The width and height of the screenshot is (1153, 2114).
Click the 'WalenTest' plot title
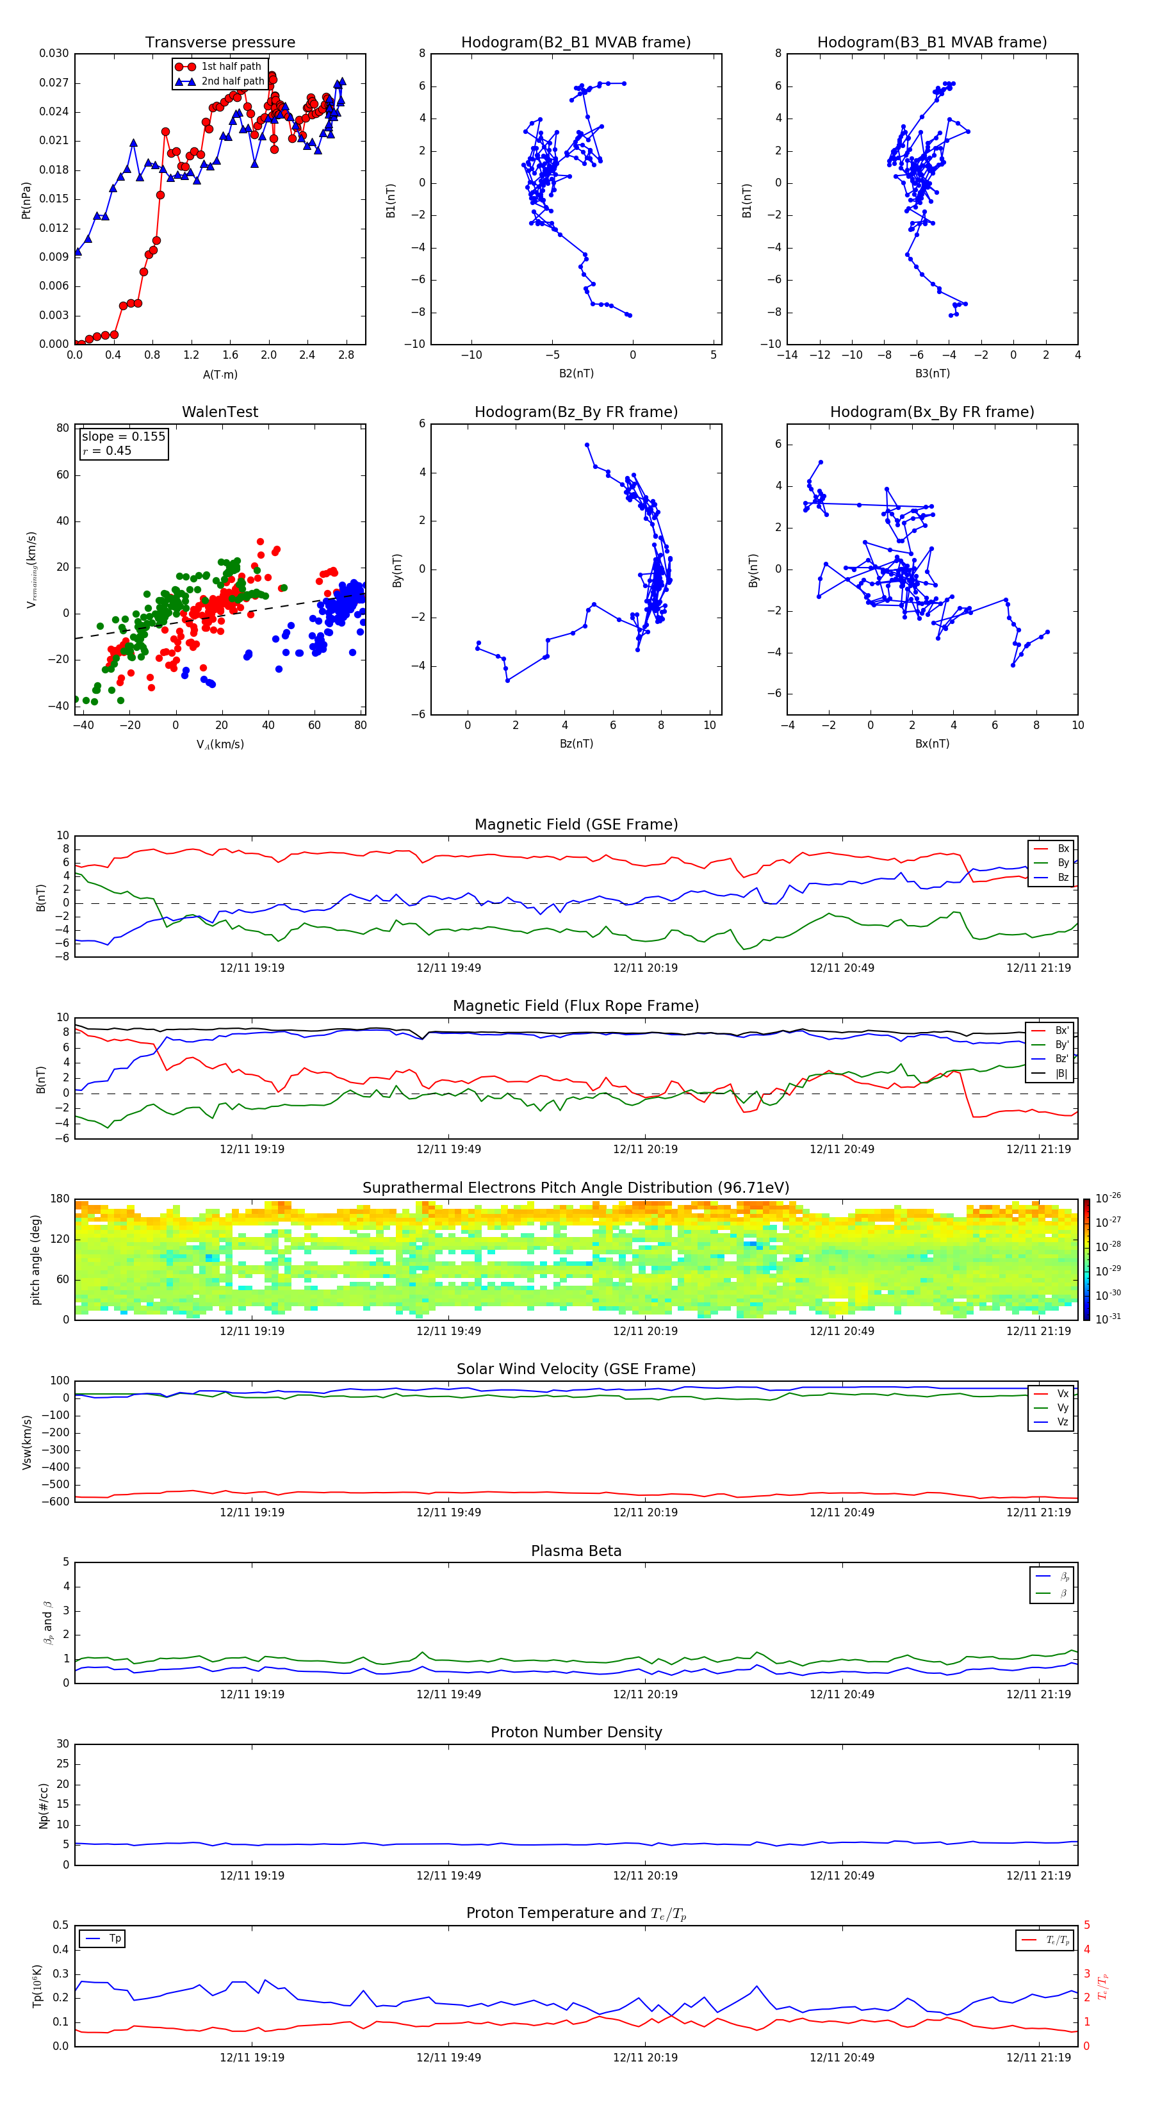pos(220,412)
